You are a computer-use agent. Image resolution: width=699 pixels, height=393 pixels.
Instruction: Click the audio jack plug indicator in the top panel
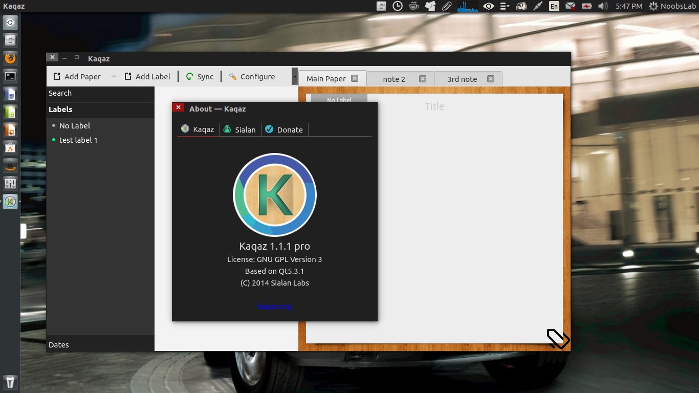click(x=537, y=6)
